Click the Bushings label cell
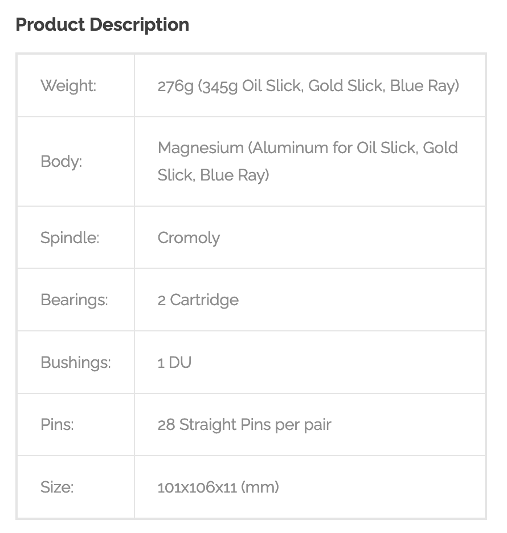 [76, 362]
